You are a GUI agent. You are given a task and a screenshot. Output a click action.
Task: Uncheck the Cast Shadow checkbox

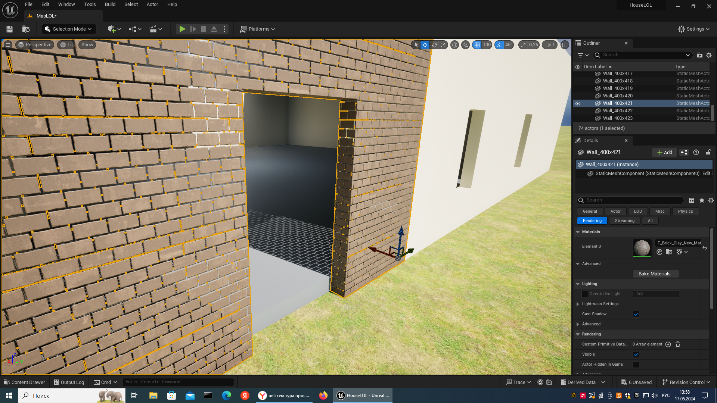tap(636, 314)
